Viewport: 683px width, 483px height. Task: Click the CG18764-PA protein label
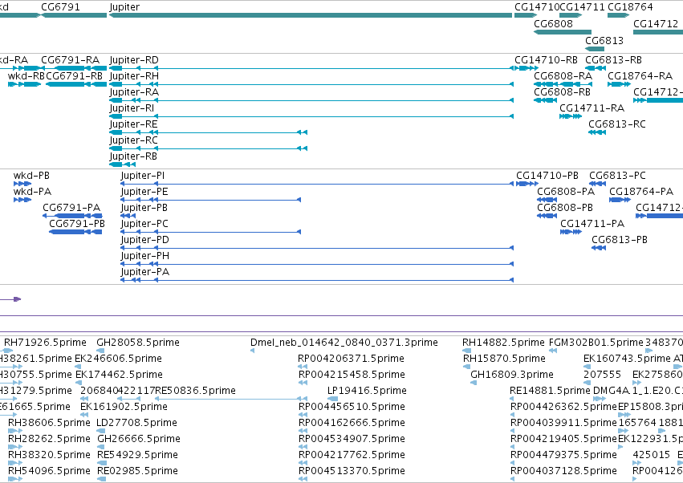[x=641, y=192]
